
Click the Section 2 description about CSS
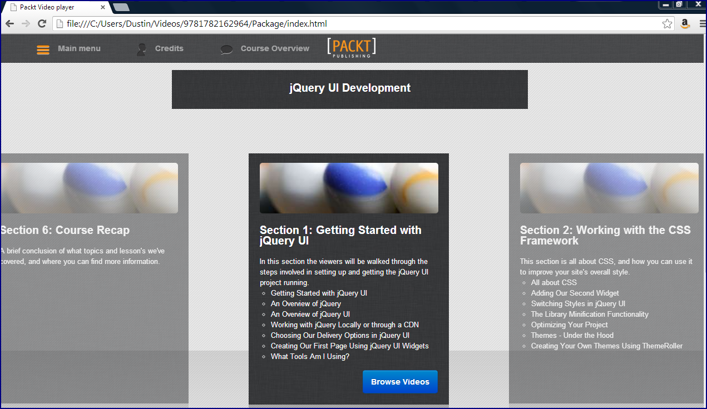pyautogui.click(x=606, y=267)
